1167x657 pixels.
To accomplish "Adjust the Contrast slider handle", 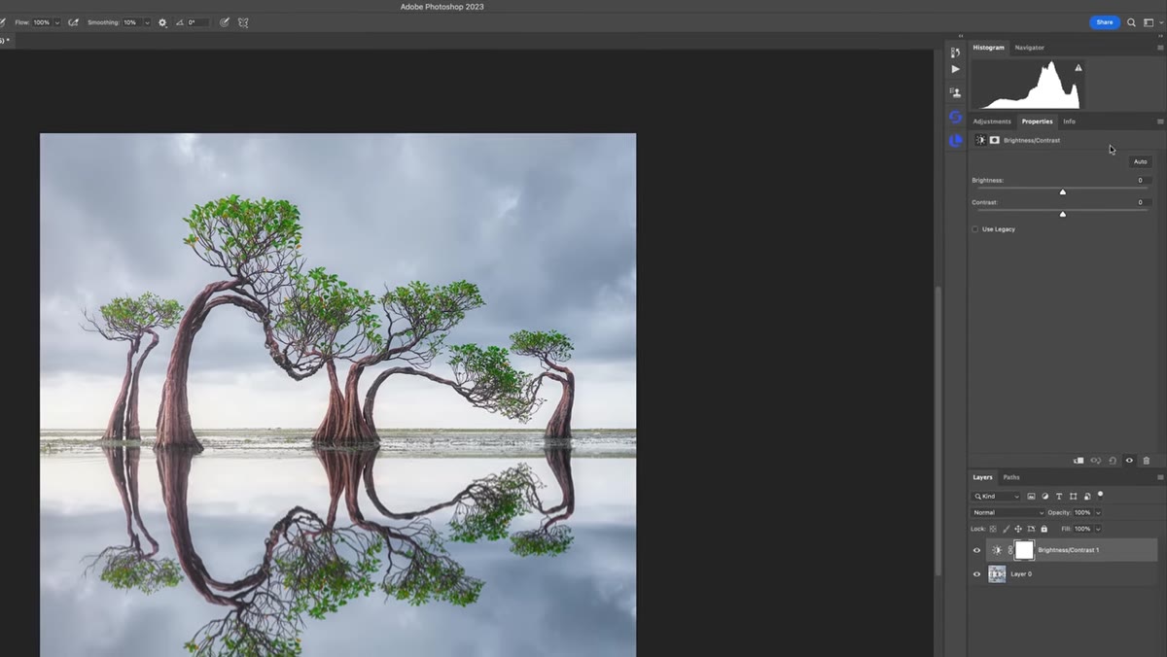I will [1063, 214].
